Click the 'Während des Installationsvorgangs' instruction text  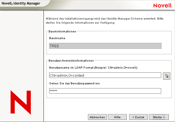(x=105, y=21)
